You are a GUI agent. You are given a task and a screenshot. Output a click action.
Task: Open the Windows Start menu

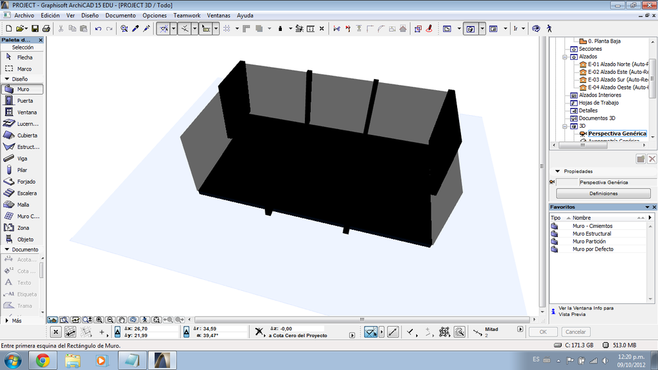point(13,360)
